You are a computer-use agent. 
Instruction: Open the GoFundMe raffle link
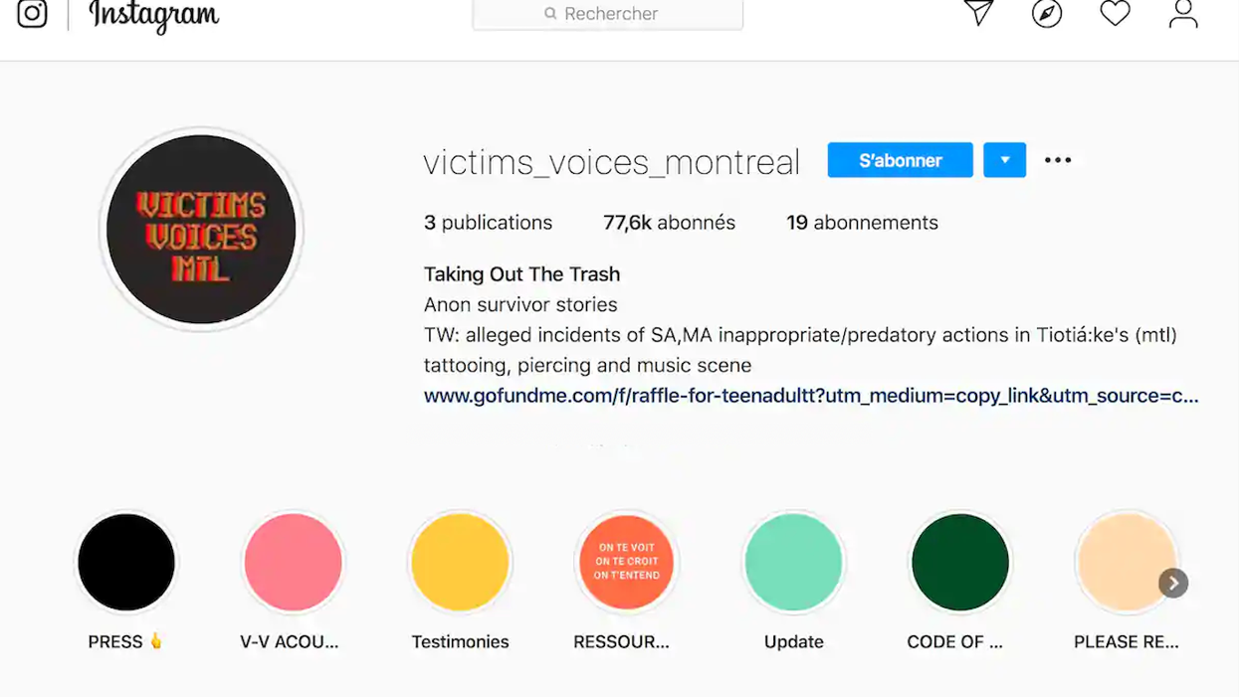[x=810, y=395]
